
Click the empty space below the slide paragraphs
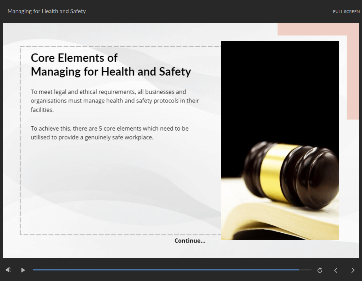click(x=117, y=187)
